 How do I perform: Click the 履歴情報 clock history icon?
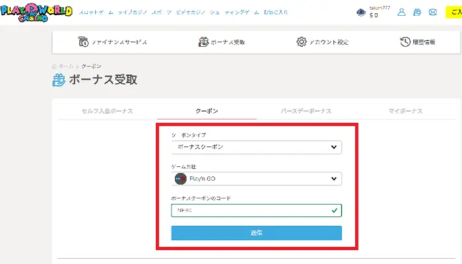tap(405, 42)
